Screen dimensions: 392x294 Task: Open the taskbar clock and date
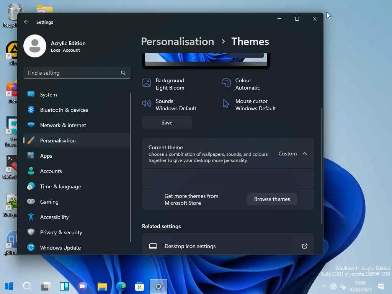click(x=360, y=286)
